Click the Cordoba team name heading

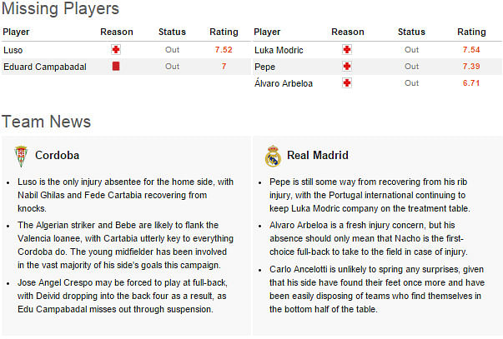[x=57, y=156]
